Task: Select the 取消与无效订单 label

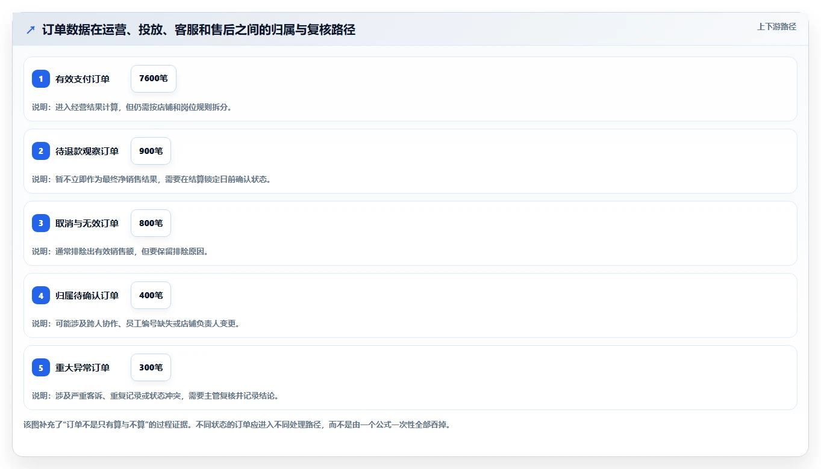Action: [87, 223]
